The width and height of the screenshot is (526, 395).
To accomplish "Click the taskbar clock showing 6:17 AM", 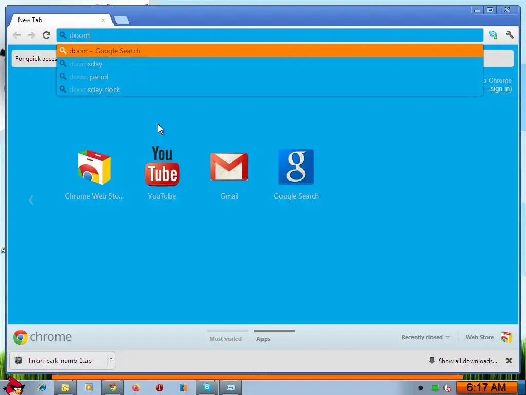I will 486,388.
